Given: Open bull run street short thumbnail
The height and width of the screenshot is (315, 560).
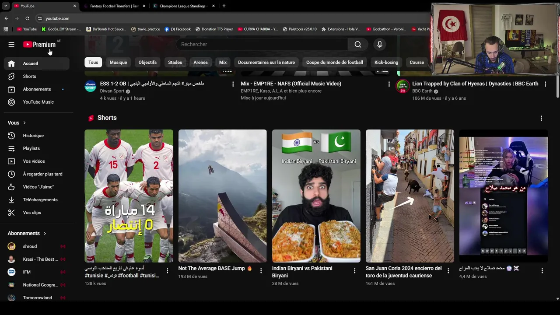Looking at the screenshot, I should click(409, 196).
